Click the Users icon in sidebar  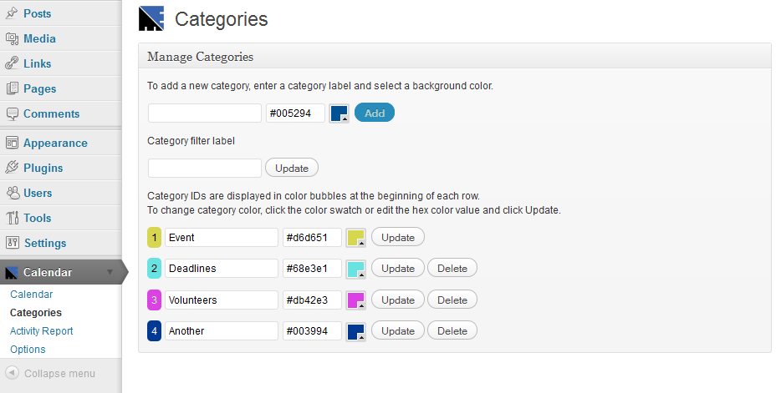click(12, 193)
